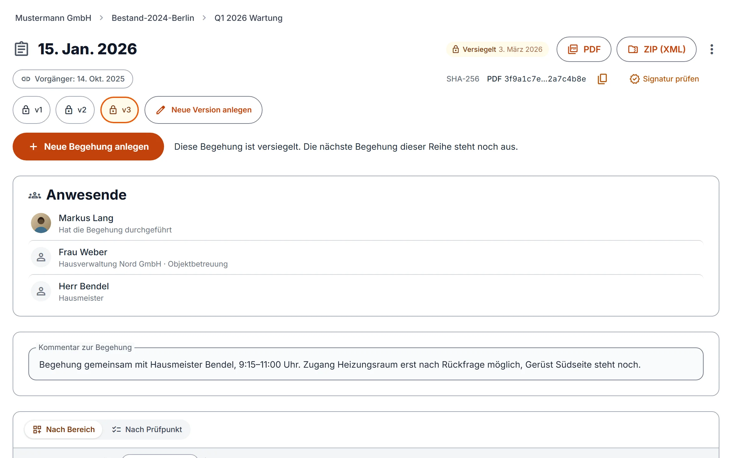The width and height of the screenshot is (732, 458).
Task: Go to Bestand-2024-Berlin breadcrumb
Action: coord(153,18)
